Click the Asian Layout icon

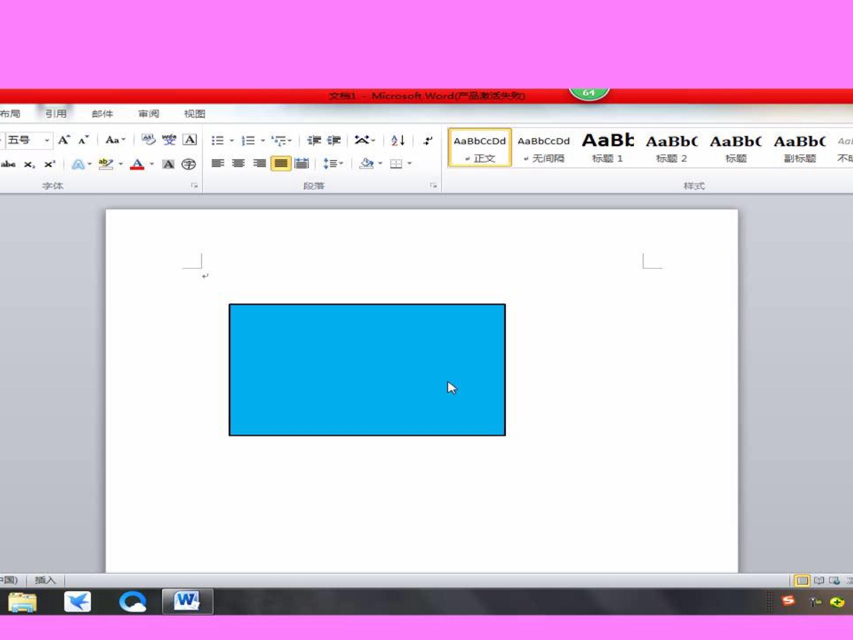tap(362, 140)
